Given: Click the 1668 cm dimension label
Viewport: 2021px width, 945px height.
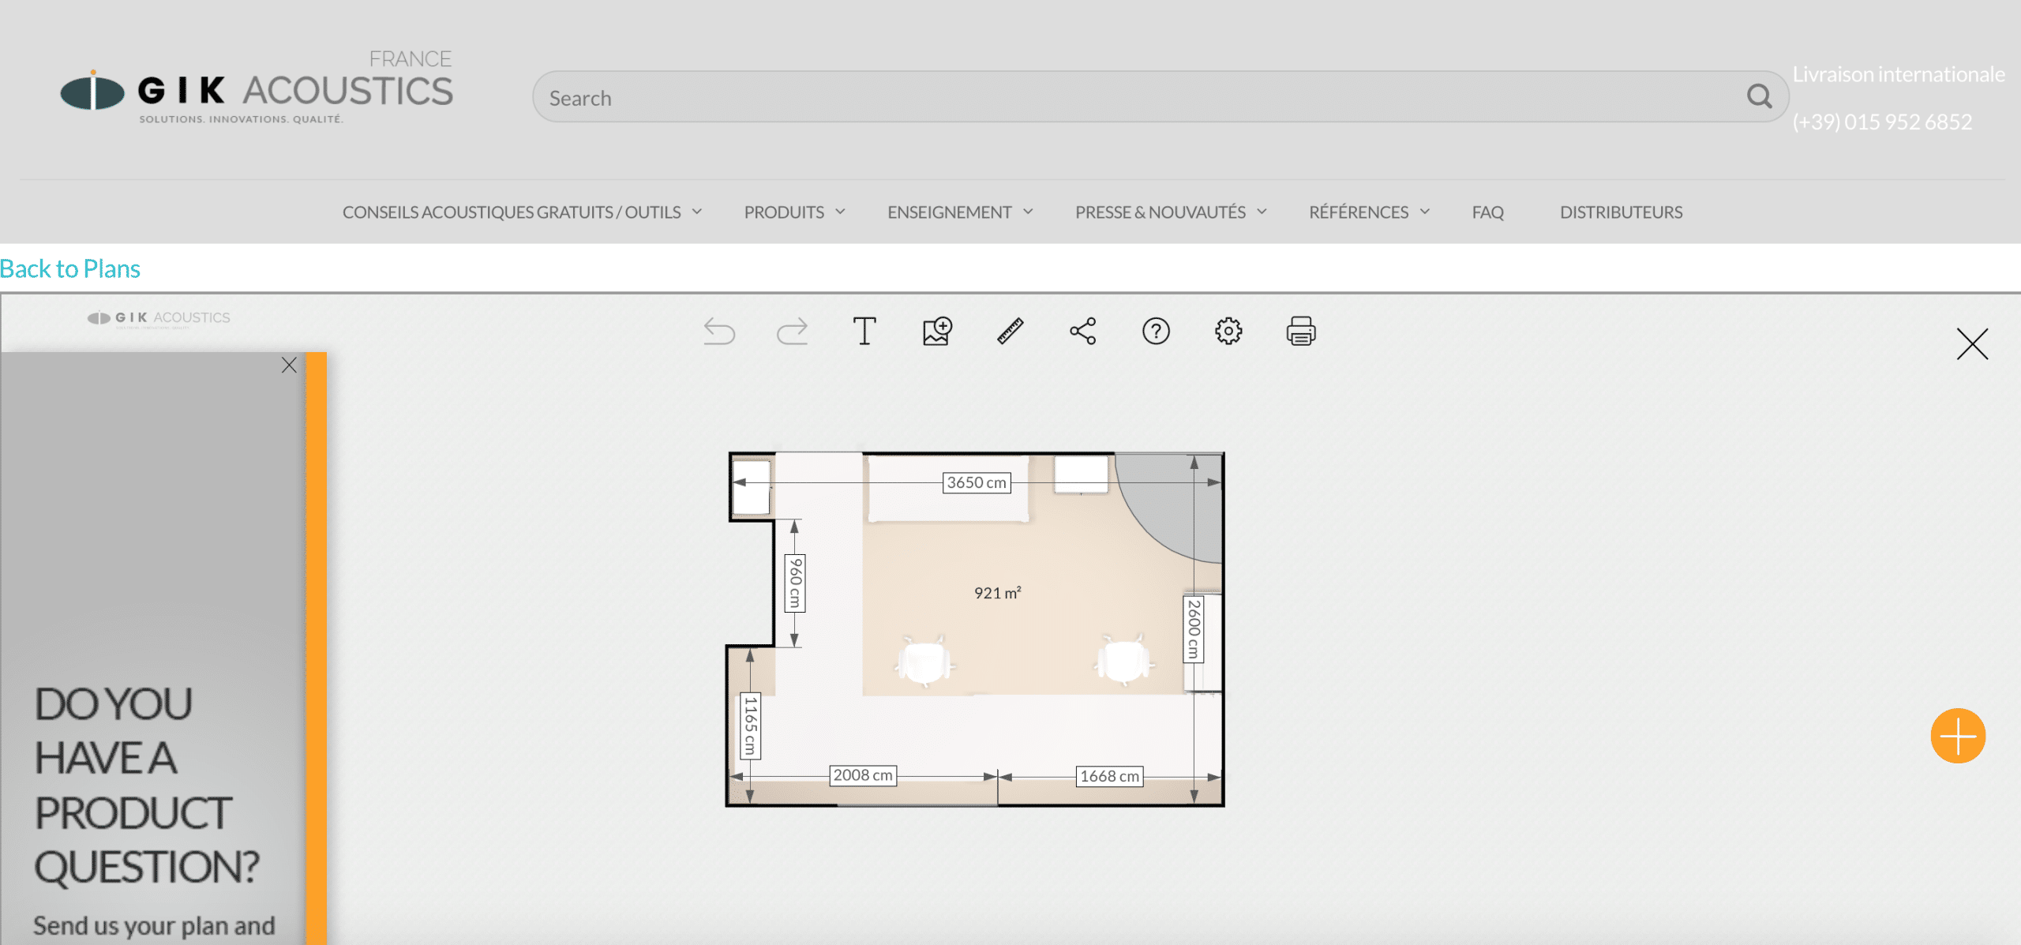Looking at the screenshot, I should pyautogui.click(x=1109, y=776).
